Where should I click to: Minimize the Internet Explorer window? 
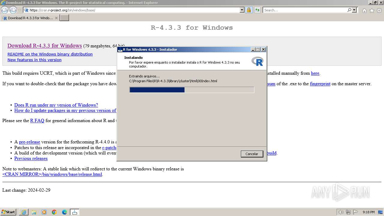(x=370, y=3)
